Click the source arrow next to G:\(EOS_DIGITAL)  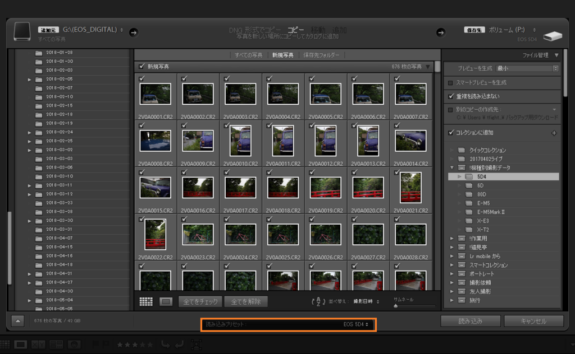[x=134, y=32]
